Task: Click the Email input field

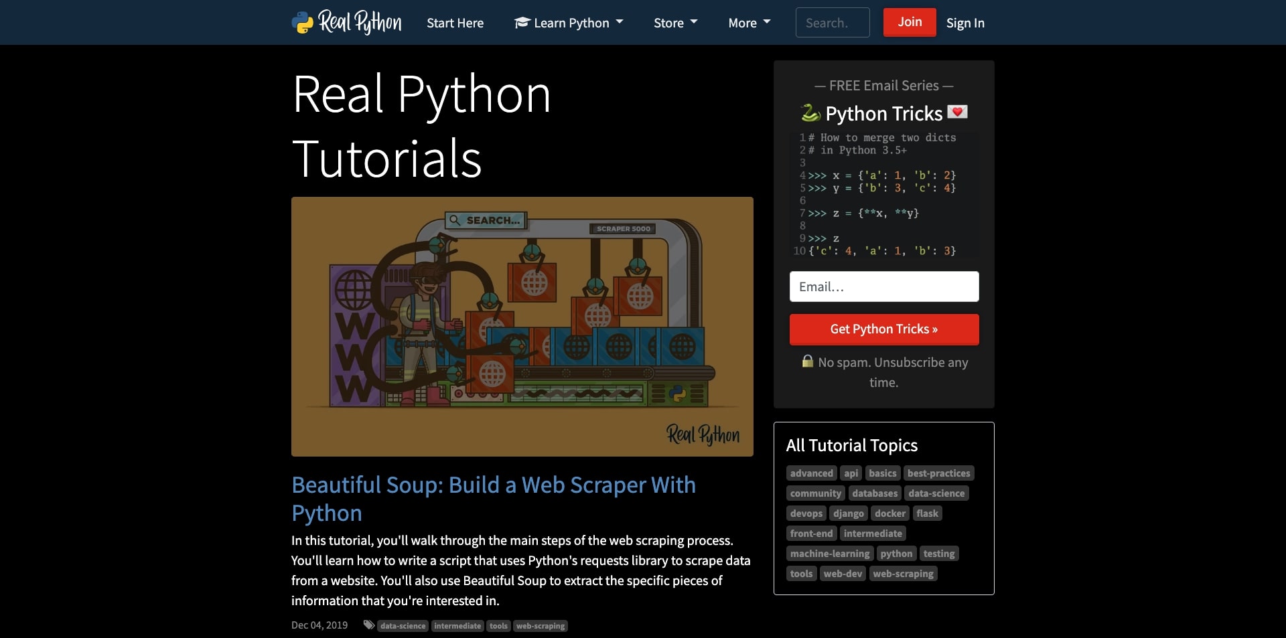Action: tap(883, 287)
